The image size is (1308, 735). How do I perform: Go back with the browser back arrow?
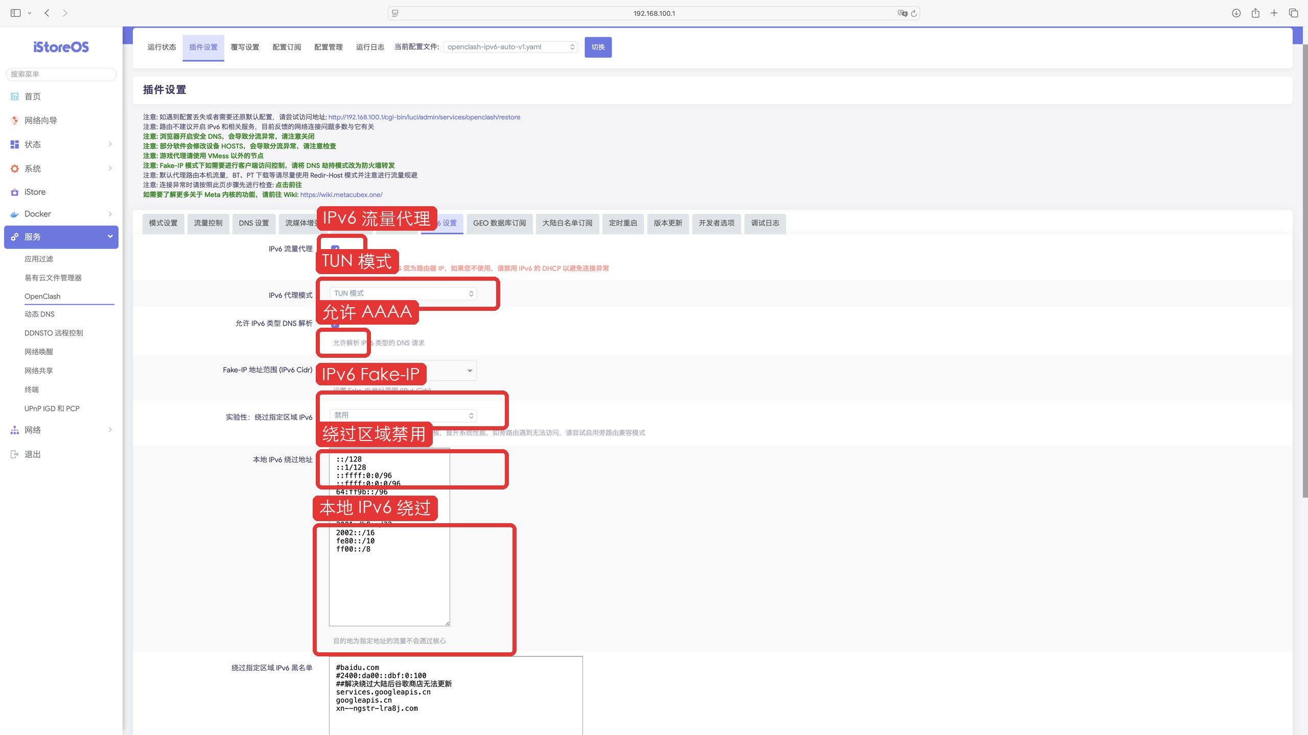[x=47, y=13]
